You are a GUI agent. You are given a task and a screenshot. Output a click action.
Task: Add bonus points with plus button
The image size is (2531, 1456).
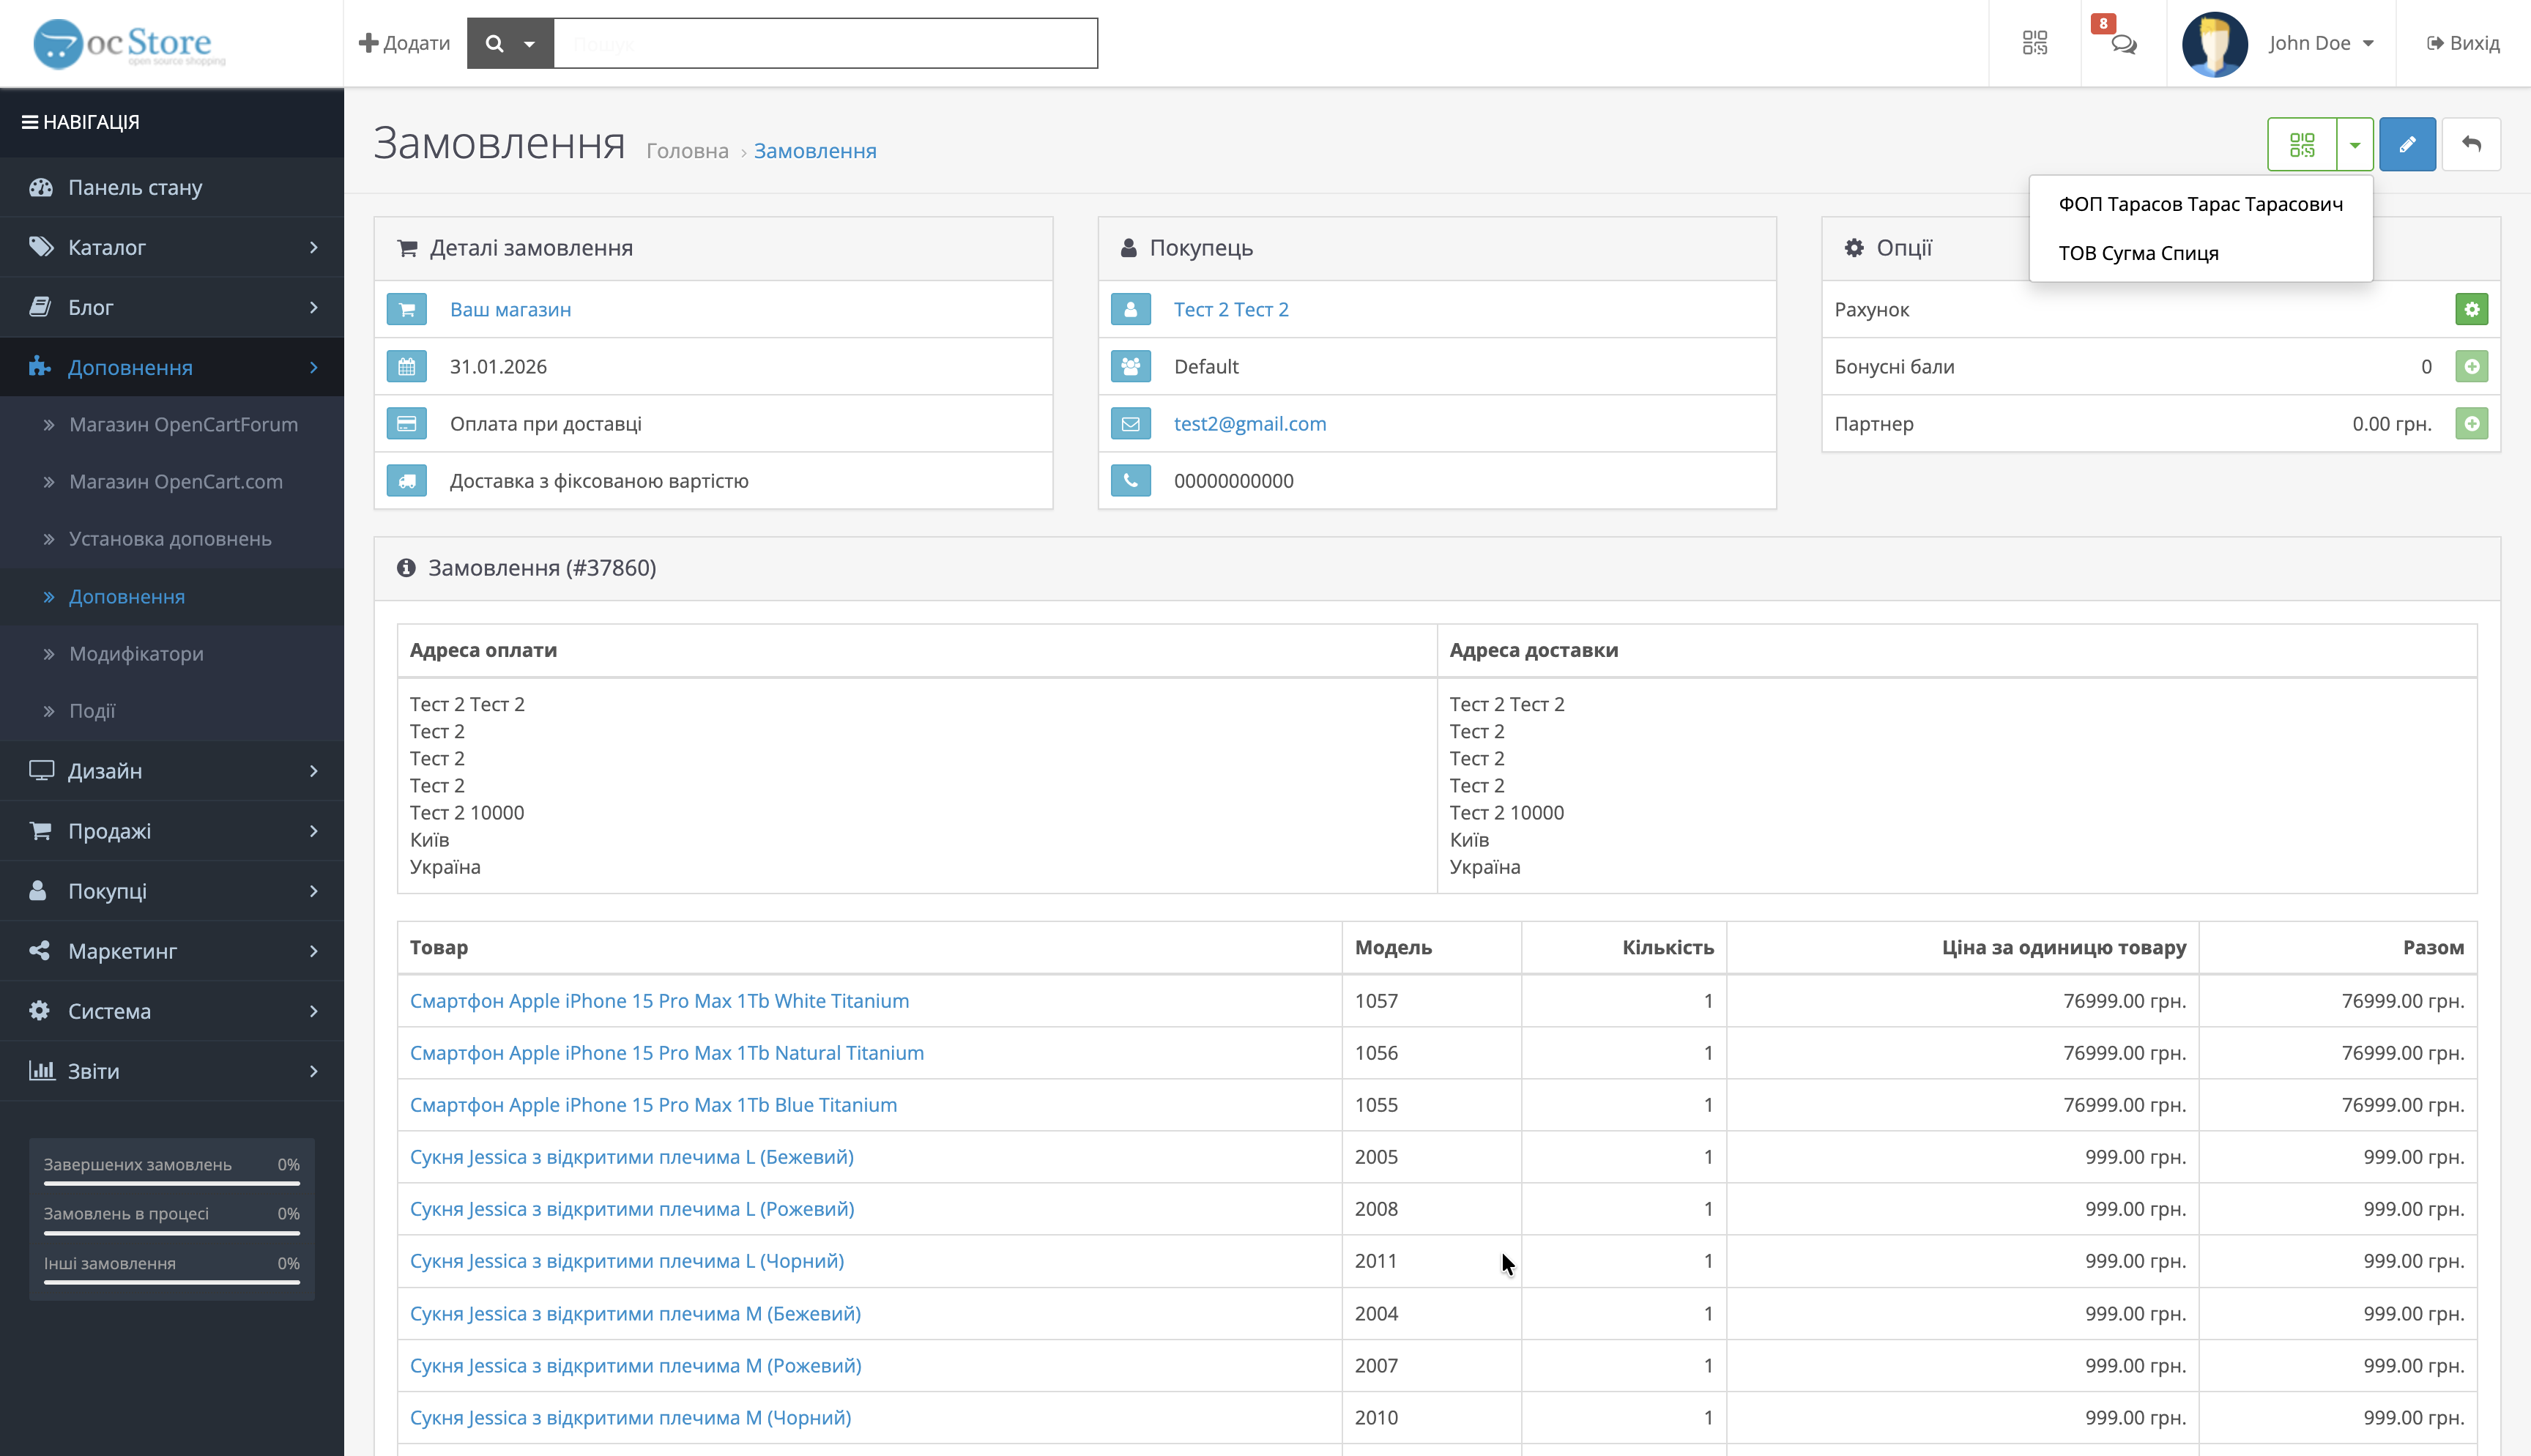click(2471, 367)
